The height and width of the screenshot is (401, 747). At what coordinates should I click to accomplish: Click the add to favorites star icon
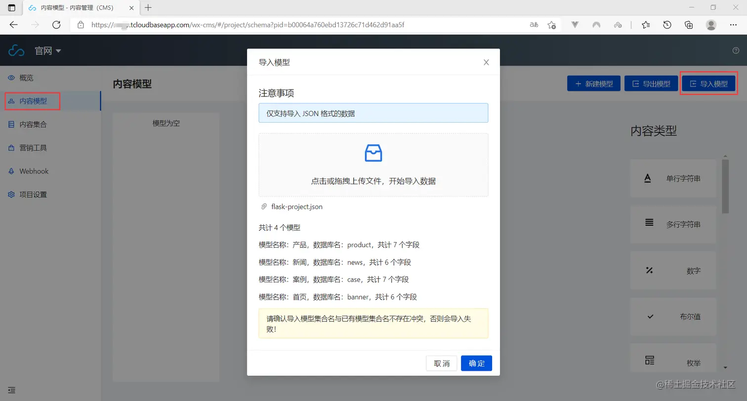coord(552,25)
